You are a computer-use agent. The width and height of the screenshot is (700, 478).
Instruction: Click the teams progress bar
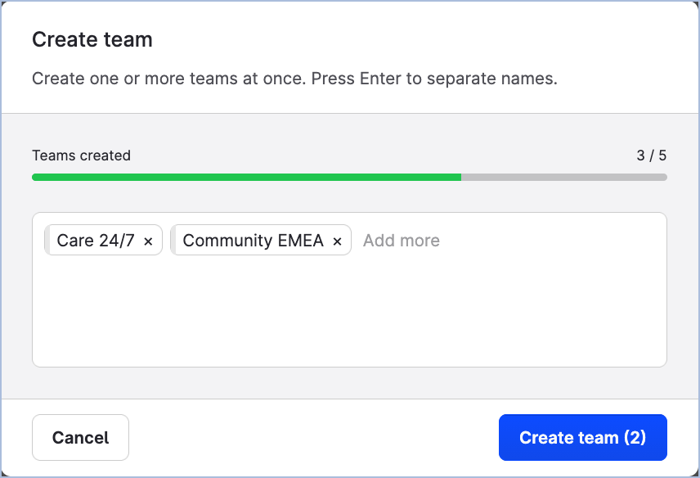350,177
